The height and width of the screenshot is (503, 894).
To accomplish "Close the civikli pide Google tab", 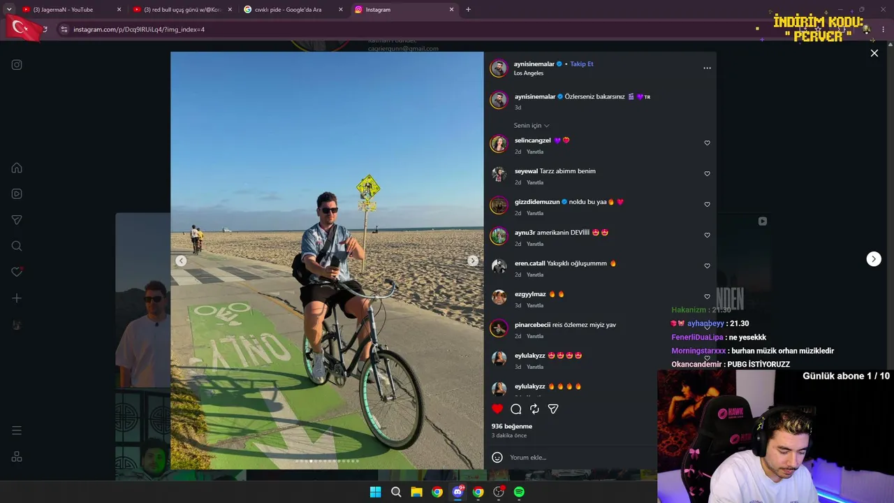I will coord(341,10).
